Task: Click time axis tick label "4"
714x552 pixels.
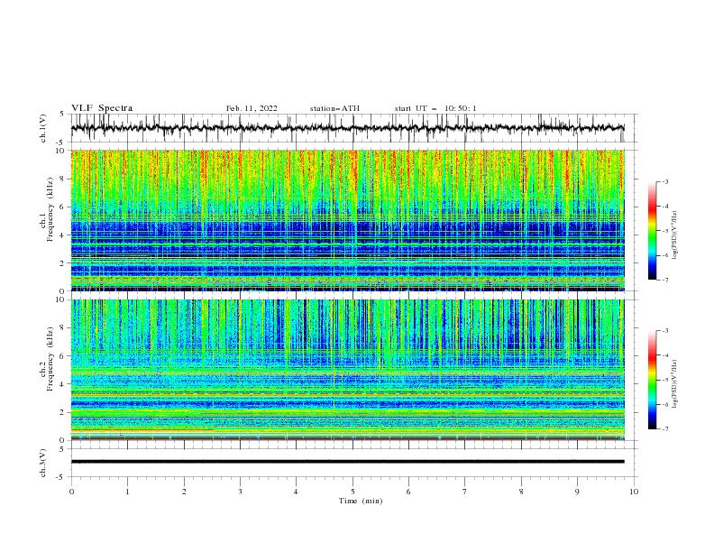Action: coord(296,492)
